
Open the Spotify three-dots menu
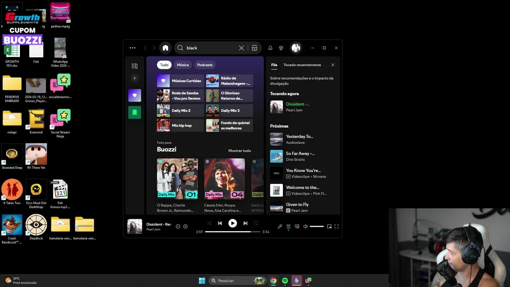(132, 48)
